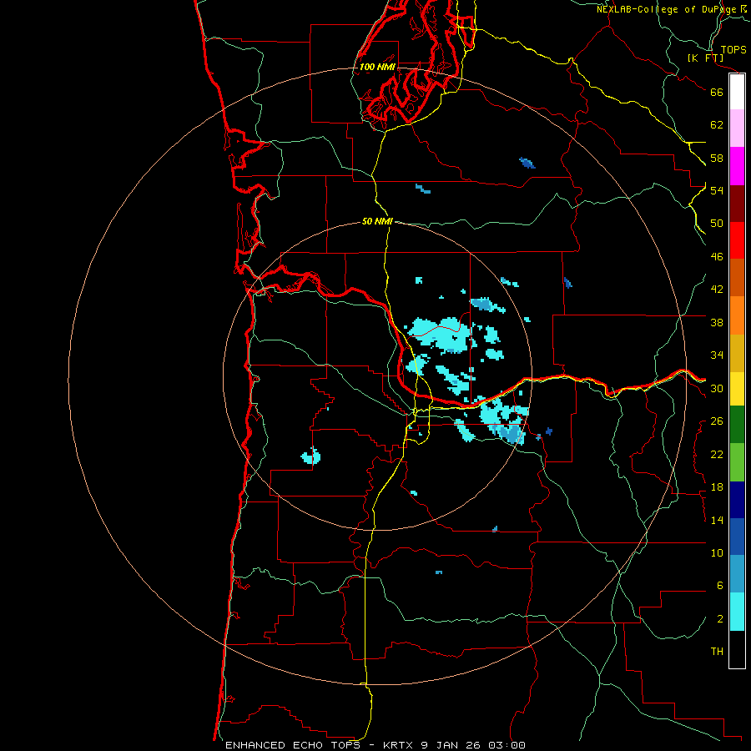Screen dimensions: 751x751
Task: Pick the gold swatch between 38 and 34
Action: pos(737,353)
